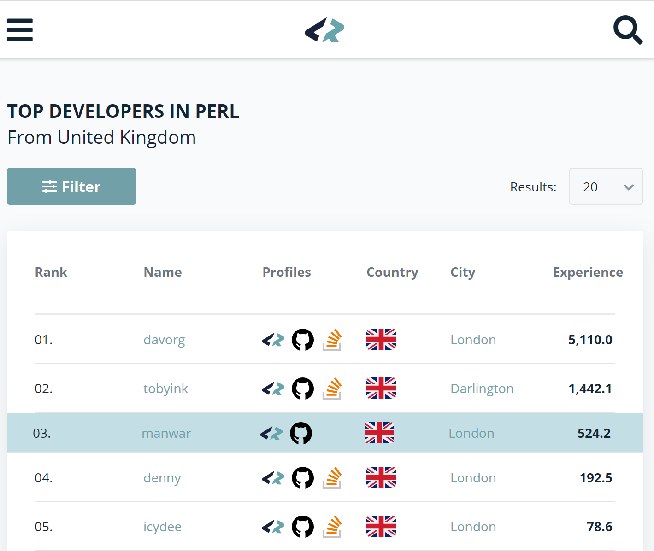Screen dimensions: 654x551
Task: Open icydee's Stack Overflow profile icon
Action: pos(332,527)
